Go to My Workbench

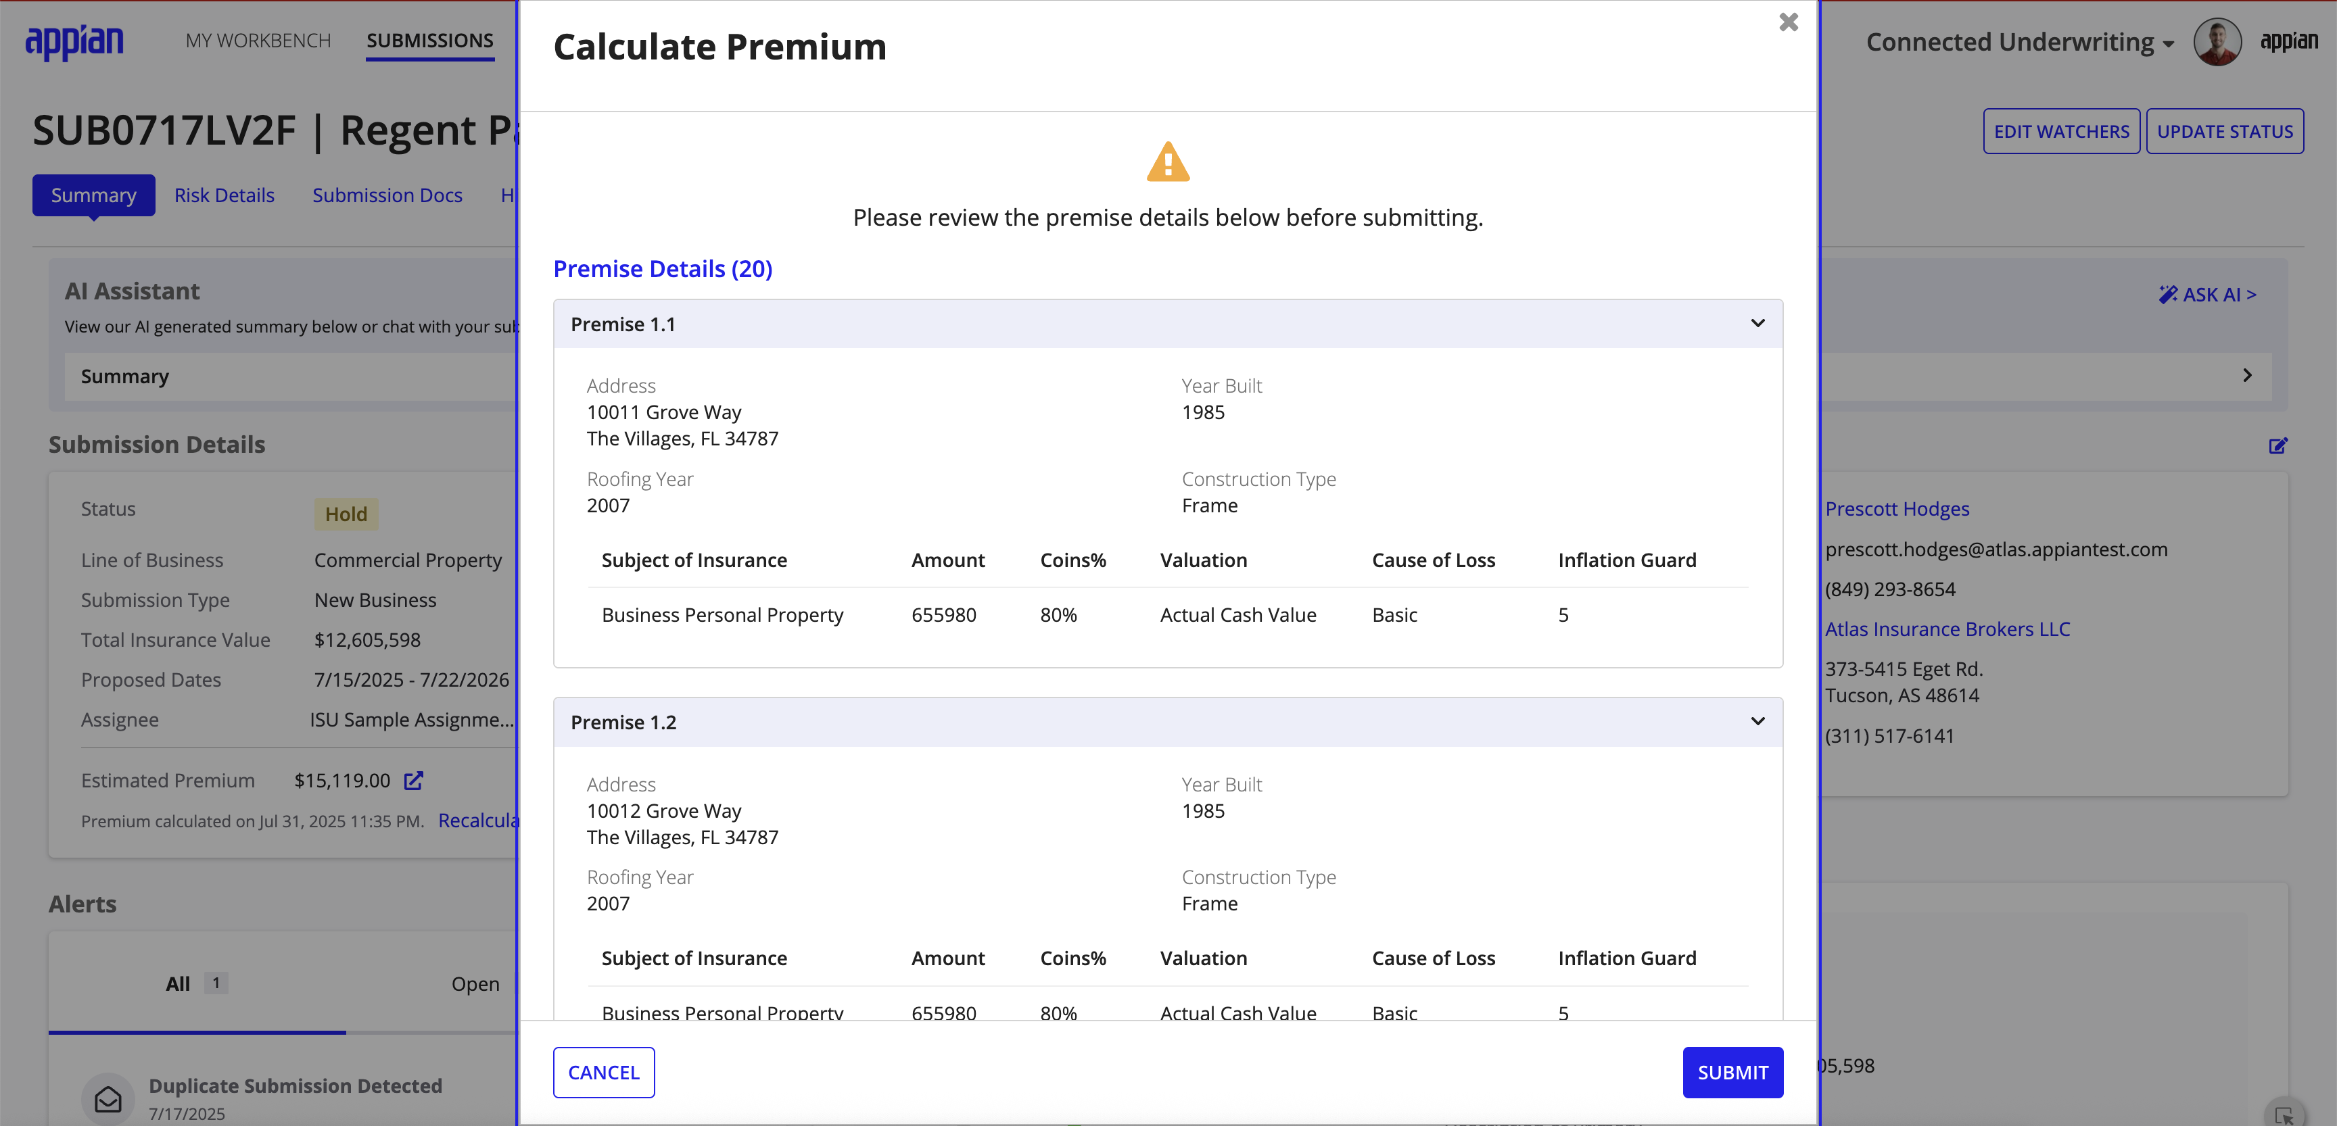258,41
